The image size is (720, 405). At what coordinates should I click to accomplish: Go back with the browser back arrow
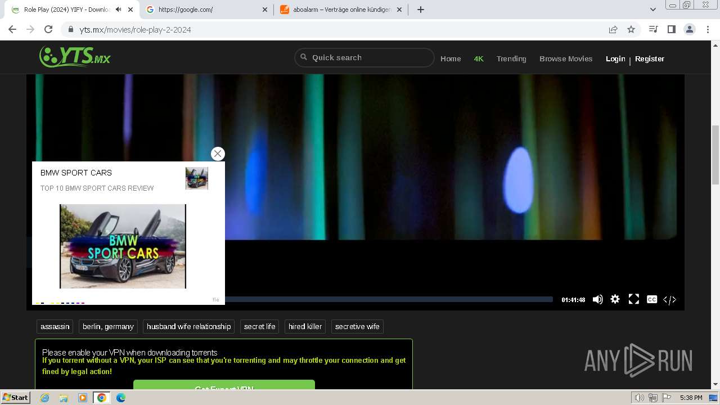tap(12, 29)
